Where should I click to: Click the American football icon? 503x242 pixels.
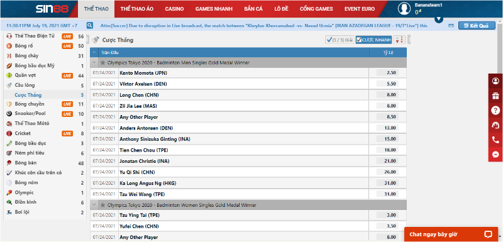pos(9,66)
